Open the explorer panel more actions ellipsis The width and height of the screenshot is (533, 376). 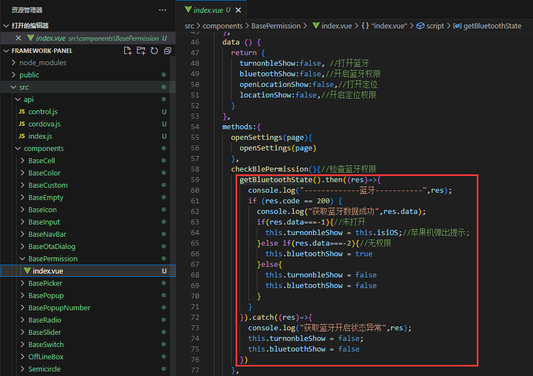(163, 10)
